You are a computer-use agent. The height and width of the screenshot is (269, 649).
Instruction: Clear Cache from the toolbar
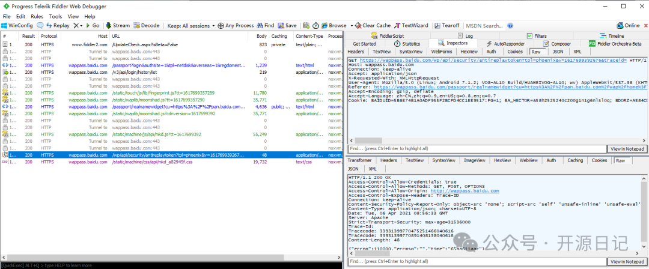pos(373,26)
